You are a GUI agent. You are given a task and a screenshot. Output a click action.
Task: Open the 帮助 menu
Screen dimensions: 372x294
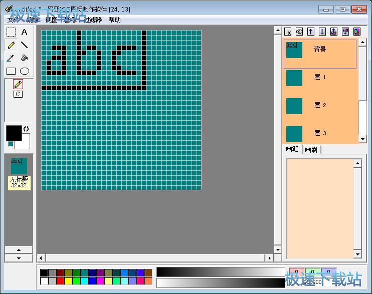(x=115, y=20)
